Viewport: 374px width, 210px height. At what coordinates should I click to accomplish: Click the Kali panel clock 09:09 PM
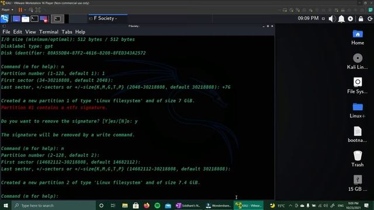tap(308, 18)
